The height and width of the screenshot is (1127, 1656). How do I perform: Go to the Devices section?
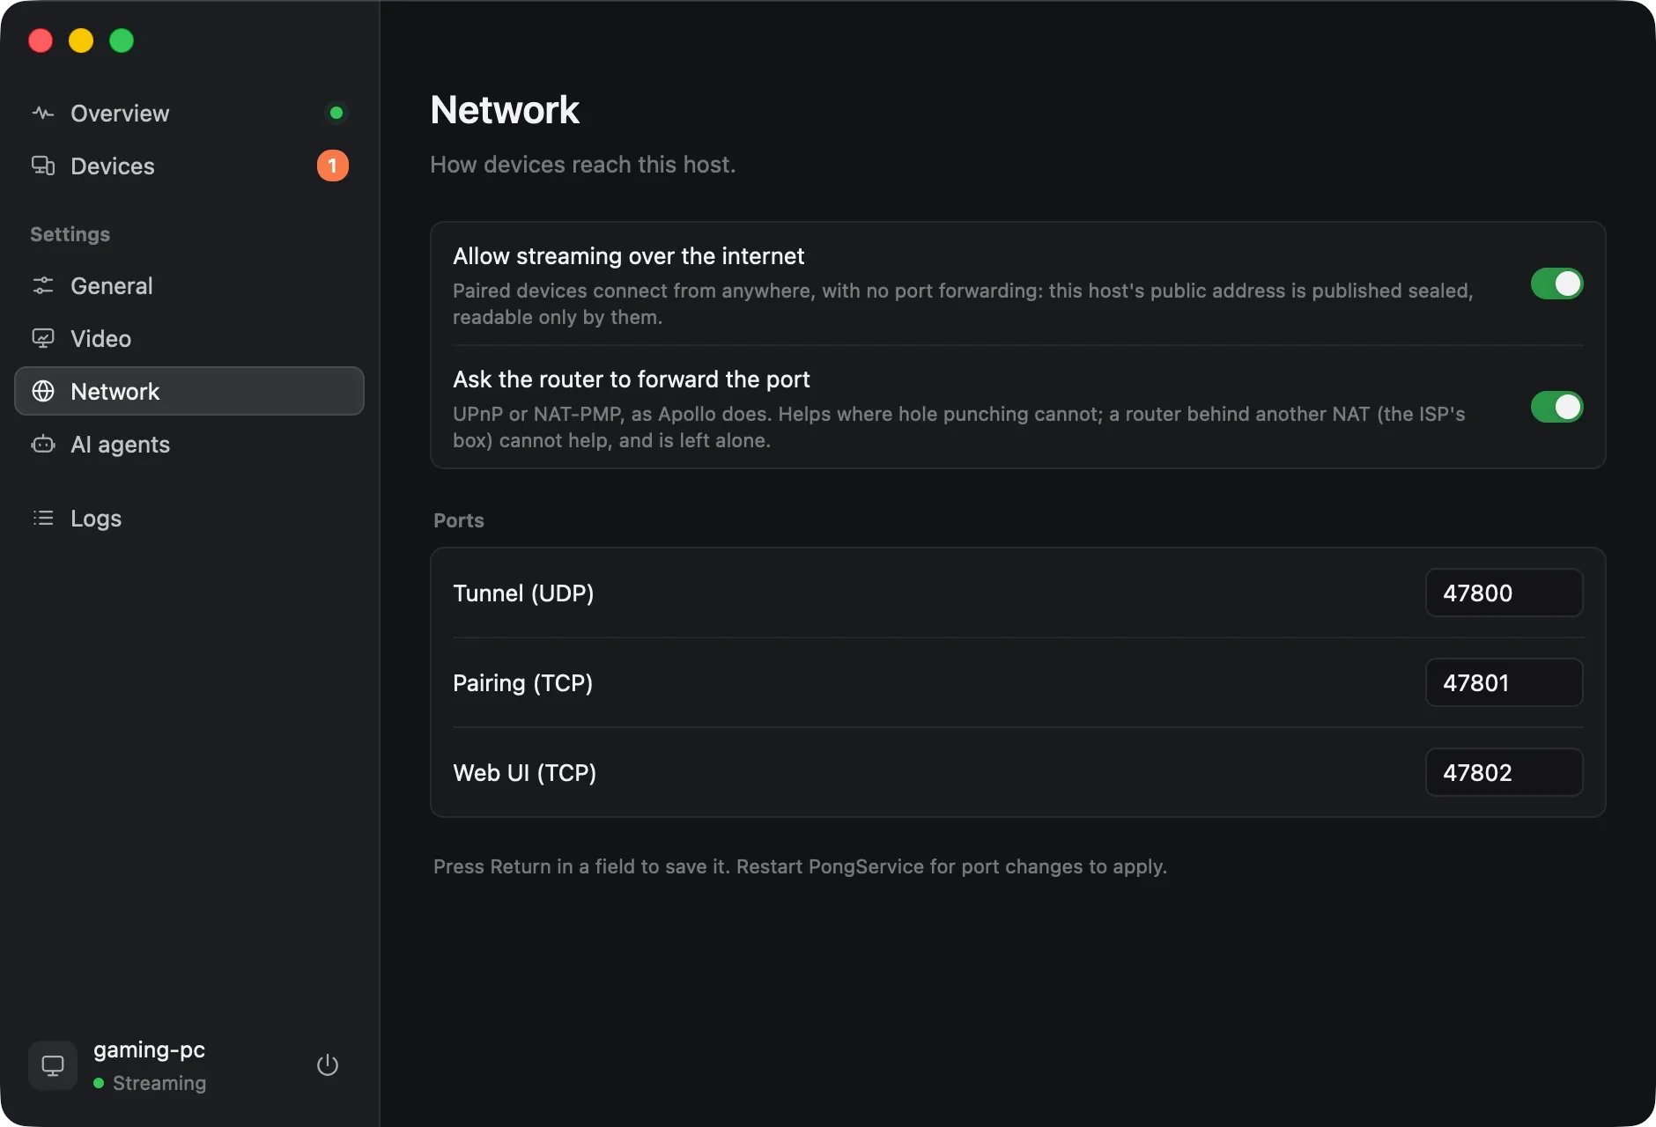[189, 166]
